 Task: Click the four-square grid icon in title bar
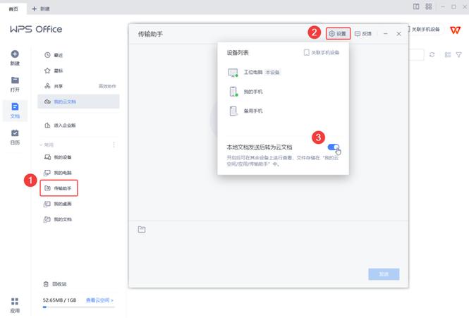pyautogui.click(x=429, y=6)
